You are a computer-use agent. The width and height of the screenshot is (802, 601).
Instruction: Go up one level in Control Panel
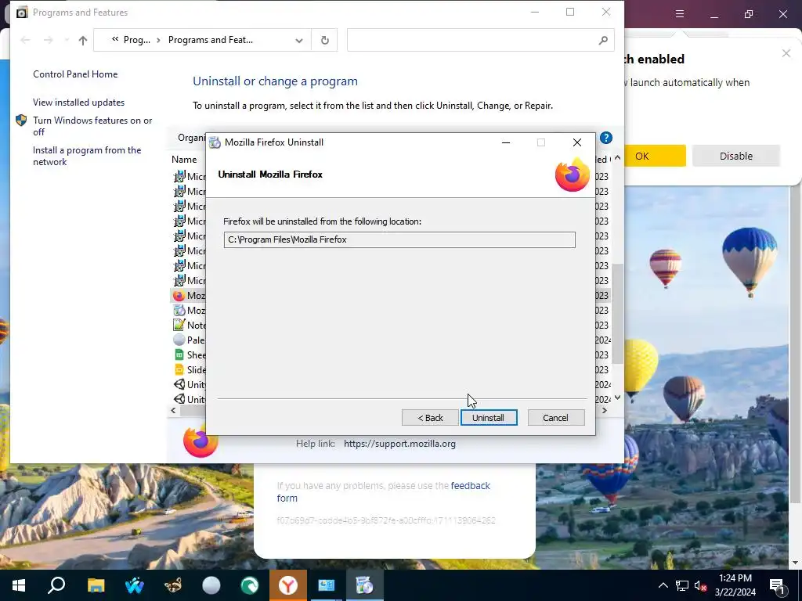click(83, 41)
